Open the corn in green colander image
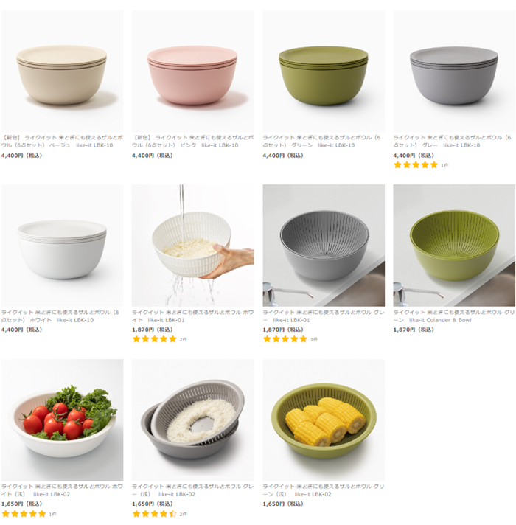The image size is (516, 525). tap(324, 420)
